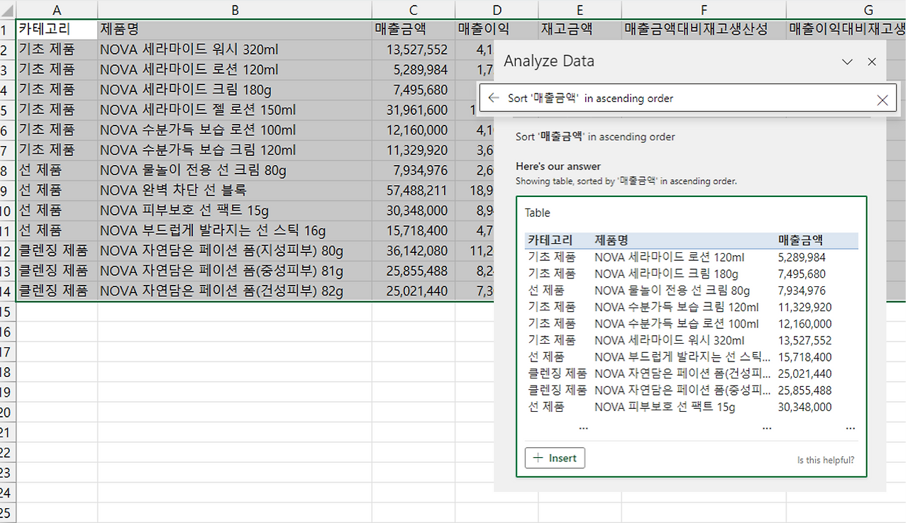Select column F header
The height and width of the screenshot is (523, 908).
click(x=704, y=9)
